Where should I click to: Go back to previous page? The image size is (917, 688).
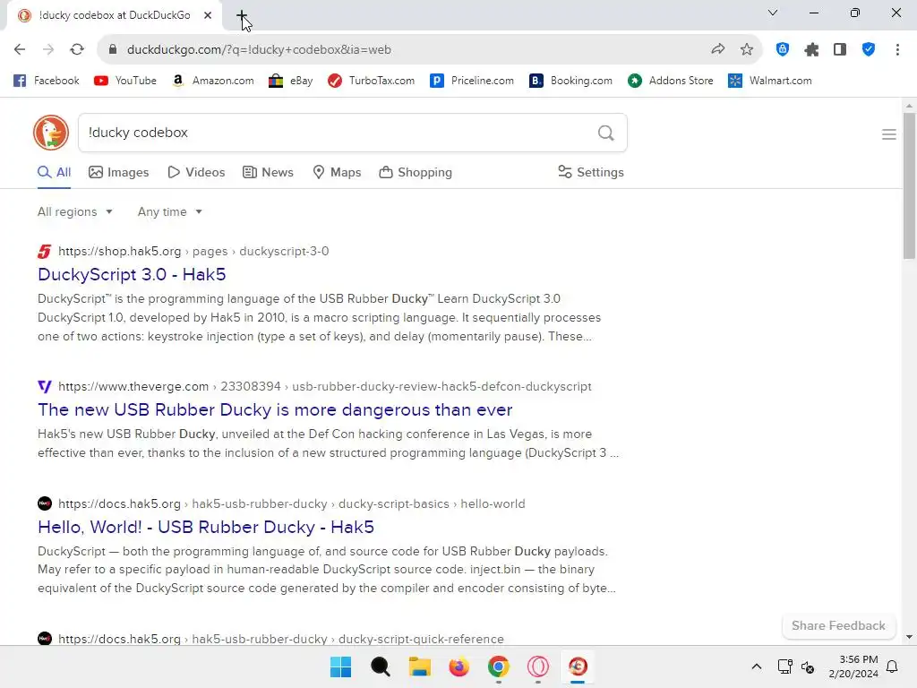point(20,49)
